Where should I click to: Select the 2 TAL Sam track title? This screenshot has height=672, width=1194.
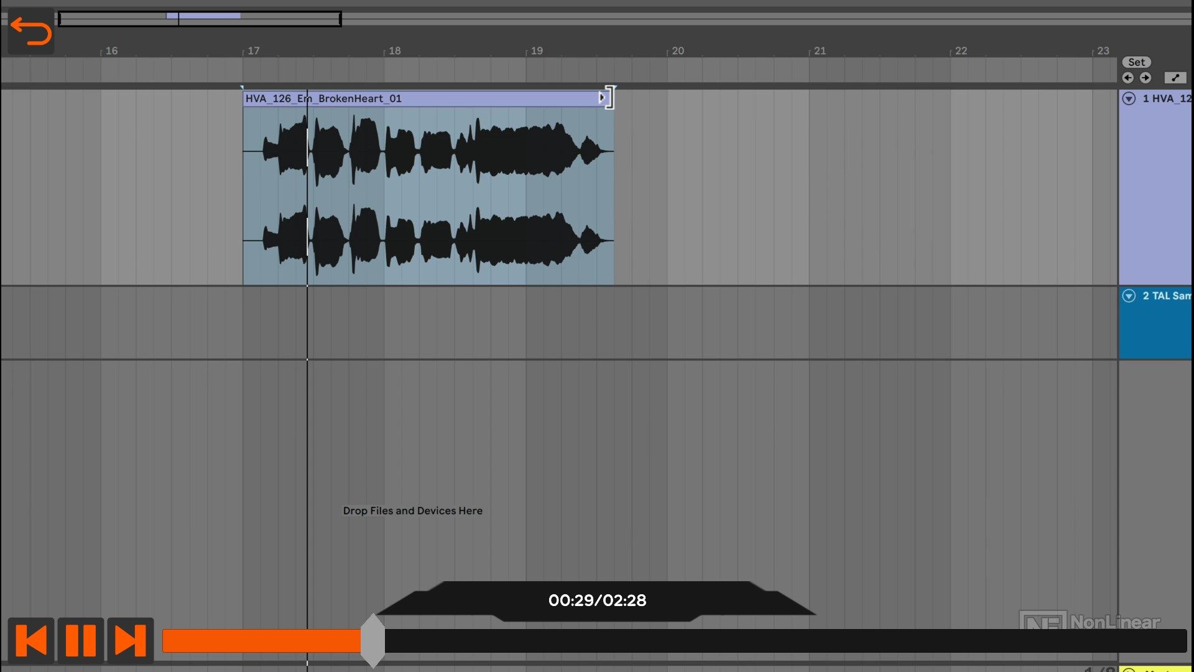click(x=1167, y=296)
